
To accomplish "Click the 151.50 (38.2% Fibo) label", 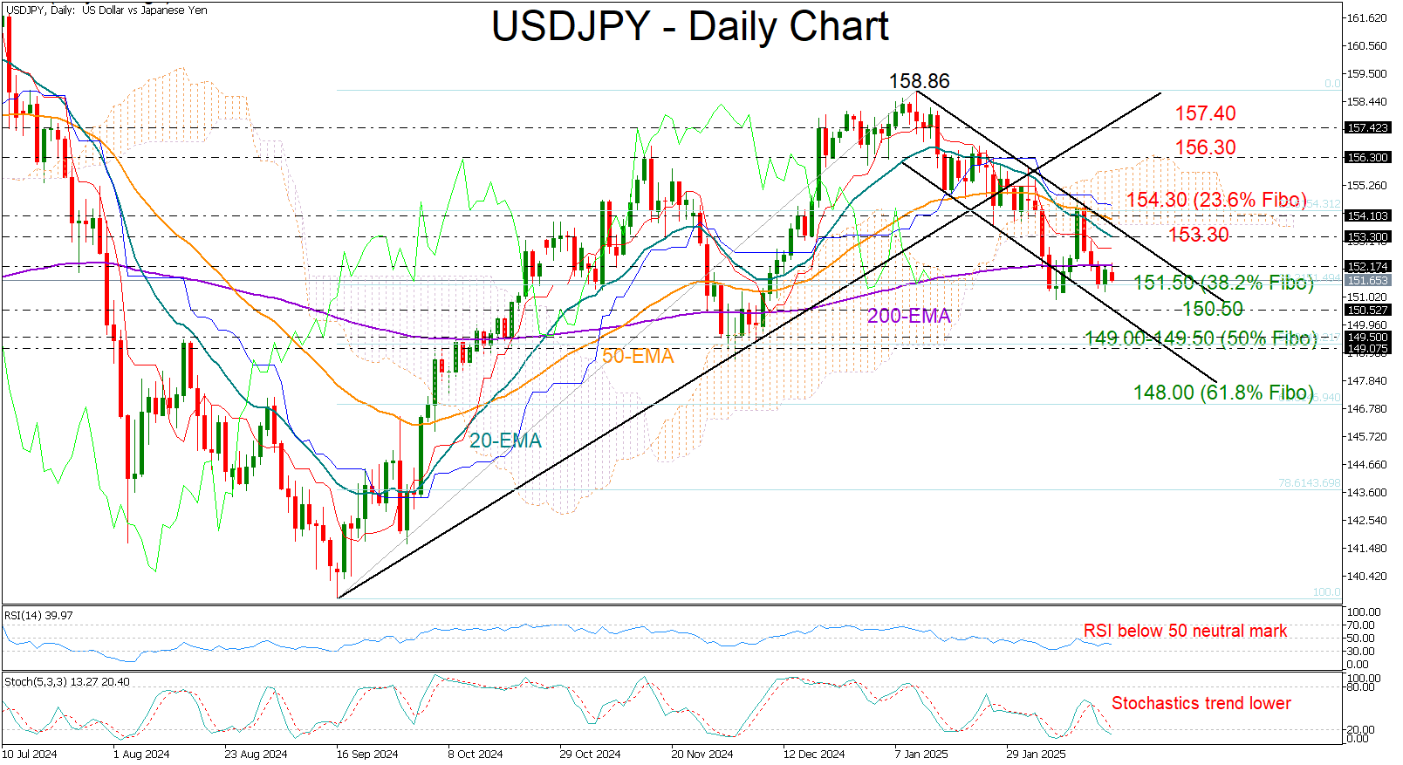I will [1222, 283].
